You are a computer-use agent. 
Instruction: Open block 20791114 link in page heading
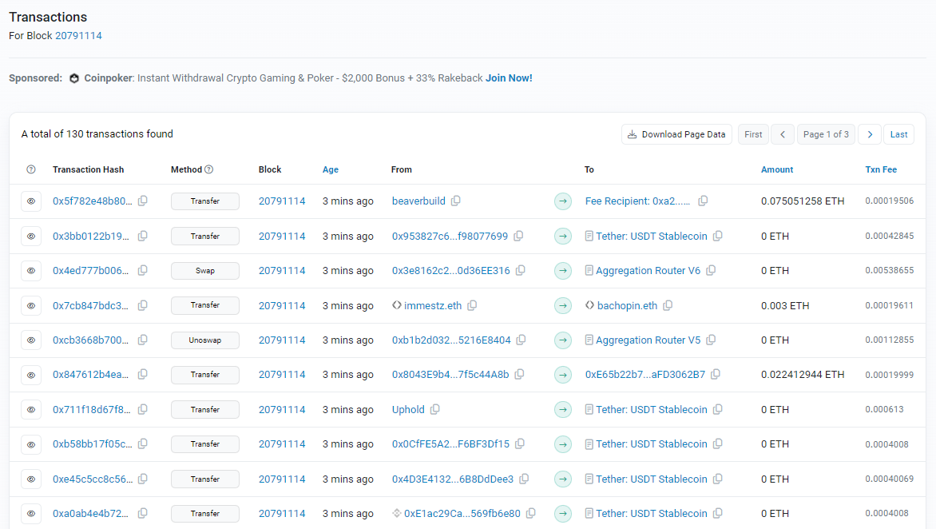point(78,36)
